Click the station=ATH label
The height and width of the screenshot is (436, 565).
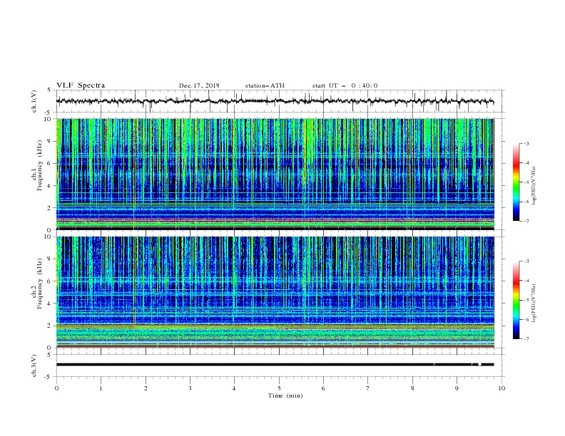265,85
